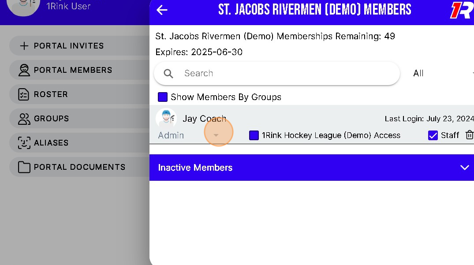Screen dimensions: 474x265
Task: Go back using the header arrow
Action: [x=162, y=10]
